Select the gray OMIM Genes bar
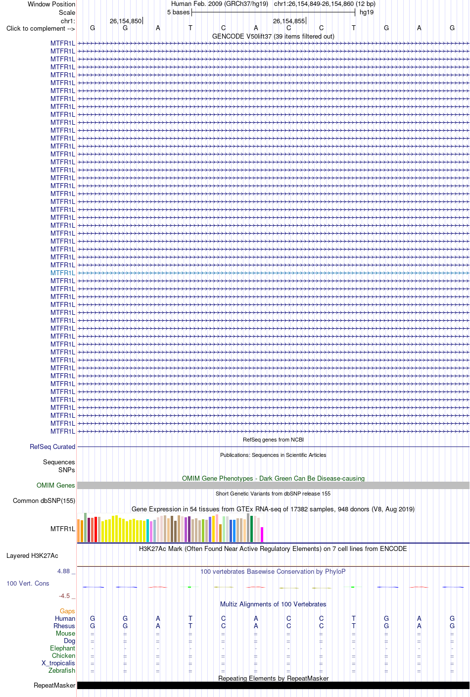 pos(273,485)
